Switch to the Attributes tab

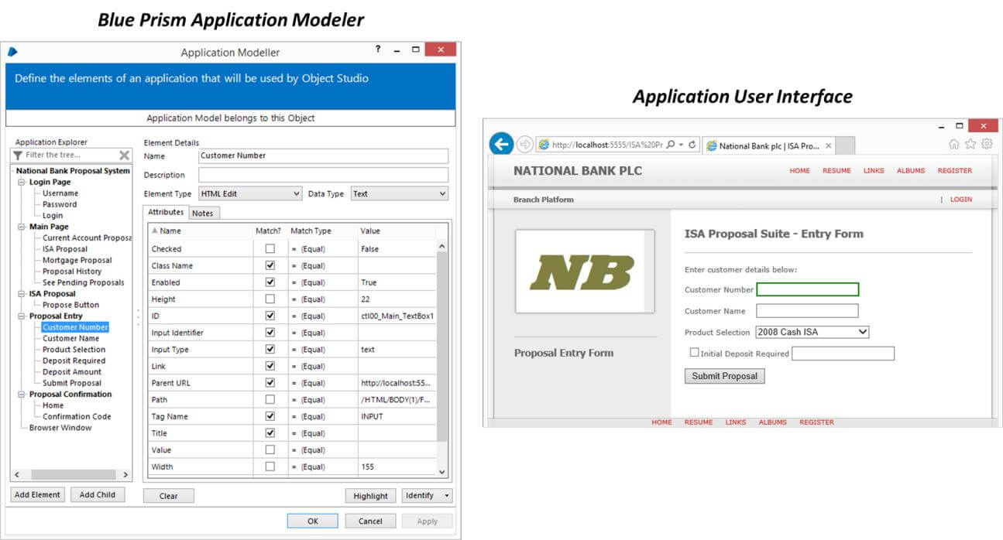pos(166,212)
